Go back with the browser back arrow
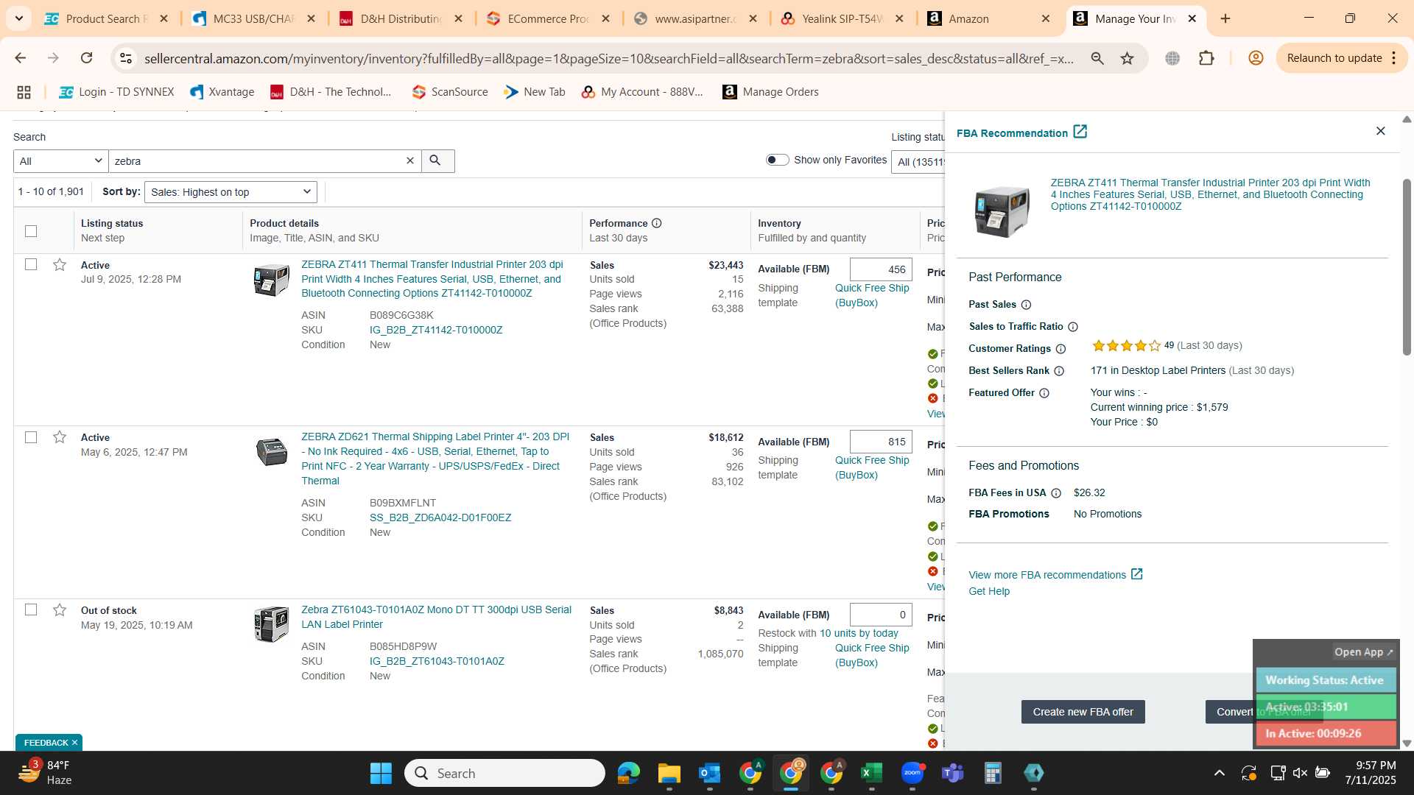The width and height of the screenshot is (1414, 795). coord(21,58)
